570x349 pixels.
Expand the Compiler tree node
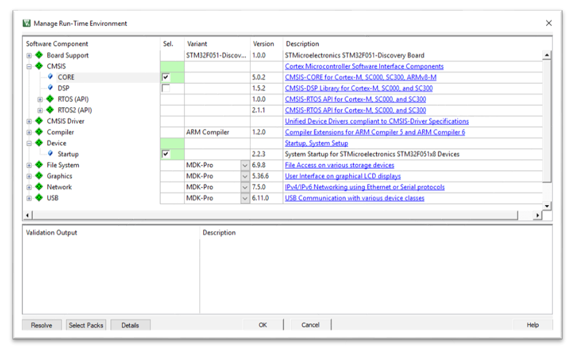[29, 132]
